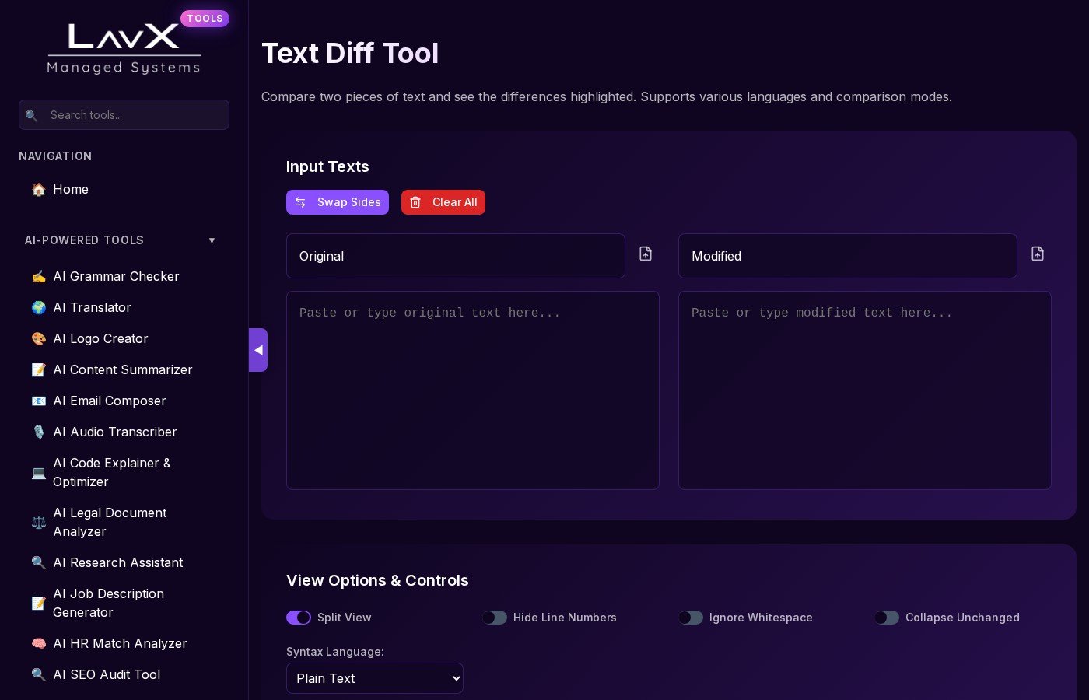This screenshot has width=1089, height=700.
Task: Click into the original text area
Action: coord(473,390)
